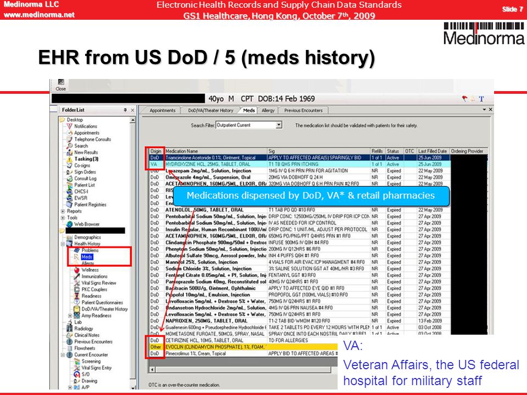The width and height of the screenshot is (527, 395).
Task: Select Meds in the Health History tree
Action: click(87, 257)
